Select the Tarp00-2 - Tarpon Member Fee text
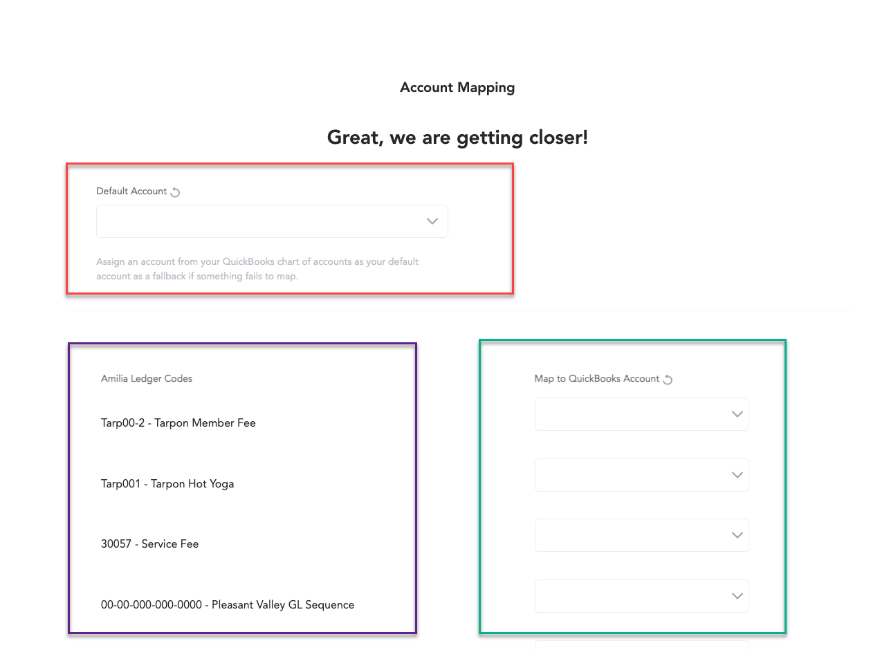The height and width of the screenshot is (650, 889). (x=178, y=423)
